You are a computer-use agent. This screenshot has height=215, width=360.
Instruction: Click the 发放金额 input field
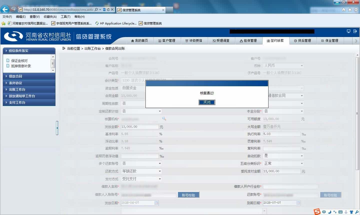140,127
